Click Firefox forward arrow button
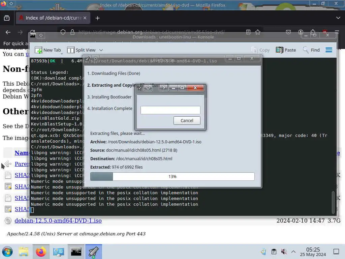Screen dimensions: 345x259 [x=20, y=32]
